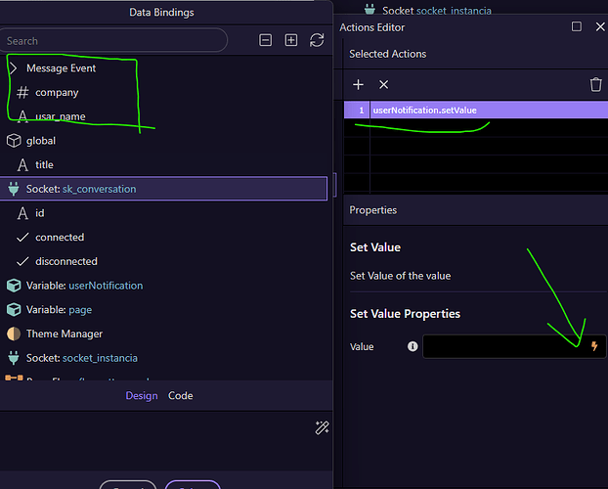This screenshot has width=608, height=489.
Task: Refresh the Data Bindings list
Action: pos(317,40)
